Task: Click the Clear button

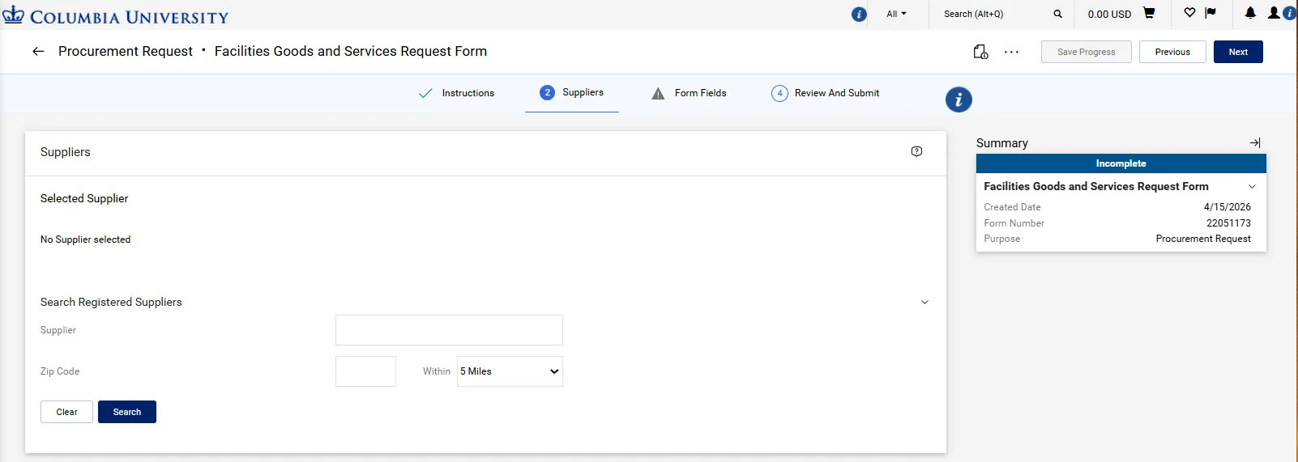Action: [66, 412]
